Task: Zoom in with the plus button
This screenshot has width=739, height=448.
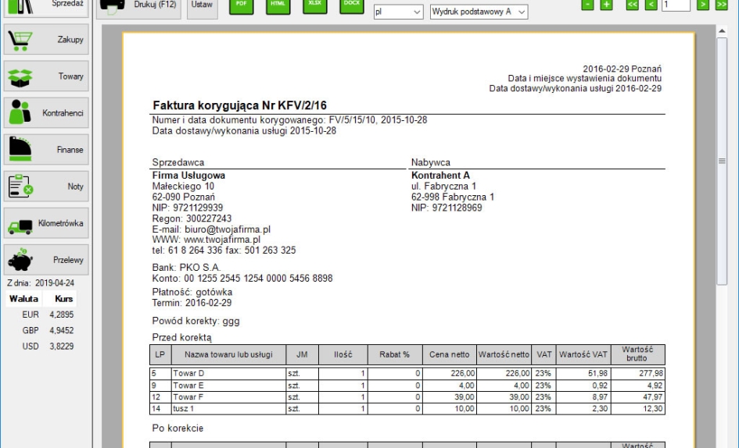Action: tap(605, 5)
